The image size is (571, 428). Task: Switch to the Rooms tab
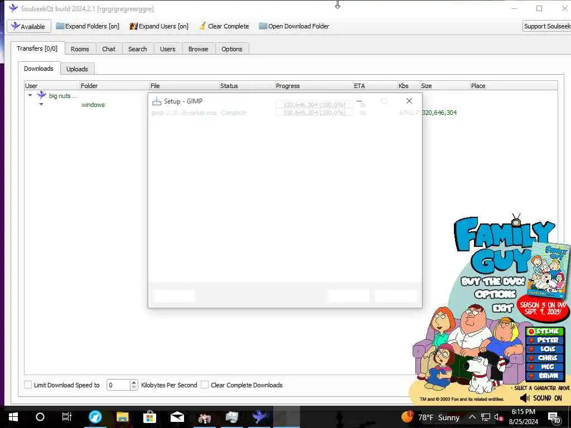tap(80, 49)
